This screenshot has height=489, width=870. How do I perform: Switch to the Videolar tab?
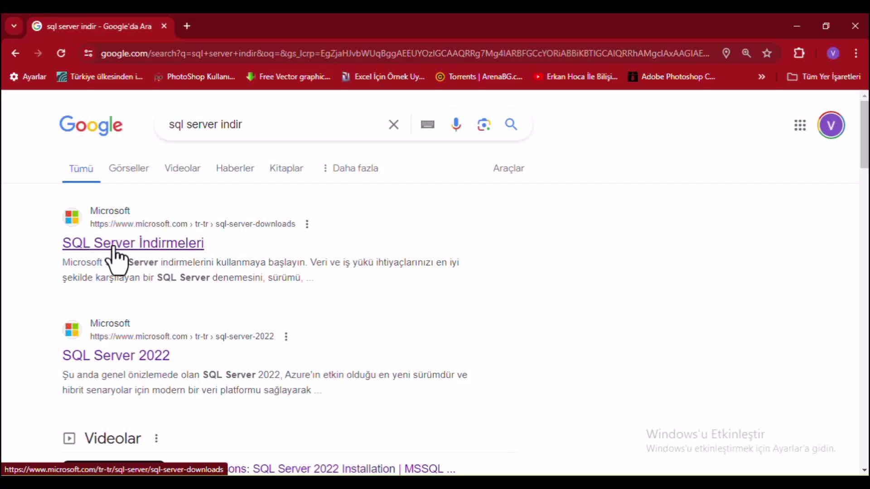click(x=182, y=168)
